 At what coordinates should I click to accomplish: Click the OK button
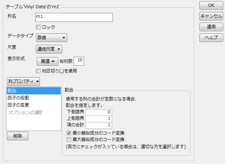[x=211, y=5]
